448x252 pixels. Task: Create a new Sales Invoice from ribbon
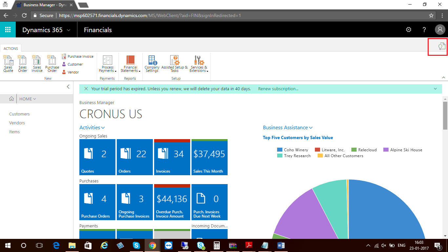pos(37,64)
